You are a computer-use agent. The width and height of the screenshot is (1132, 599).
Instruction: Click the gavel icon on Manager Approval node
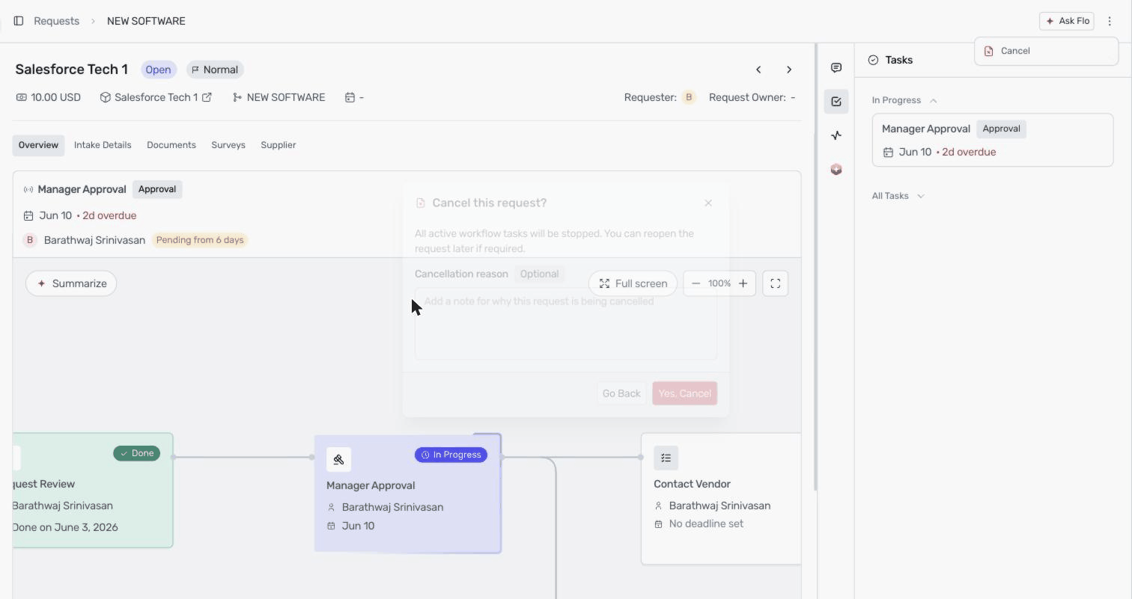[x=338, y=460]
